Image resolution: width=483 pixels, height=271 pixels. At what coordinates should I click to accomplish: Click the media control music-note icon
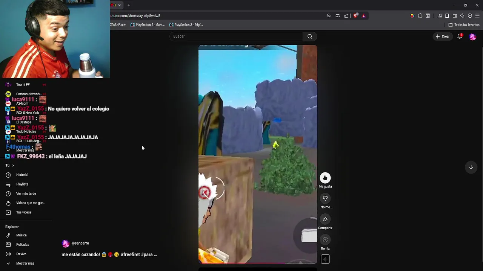(440, 16)
